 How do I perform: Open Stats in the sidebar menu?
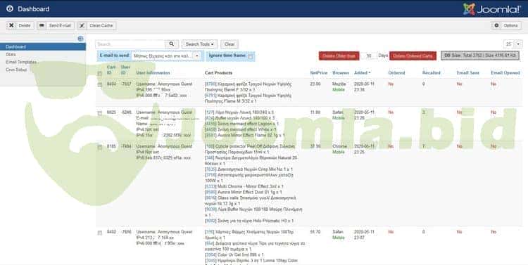coord(11,55)
